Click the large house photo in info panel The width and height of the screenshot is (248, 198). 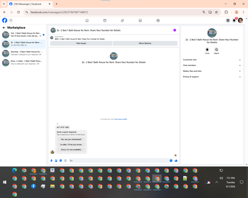click(x=212, y=33)
